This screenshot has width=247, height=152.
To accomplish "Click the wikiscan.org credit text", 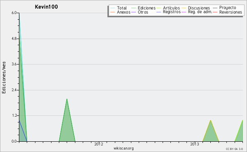I will 123,148.
